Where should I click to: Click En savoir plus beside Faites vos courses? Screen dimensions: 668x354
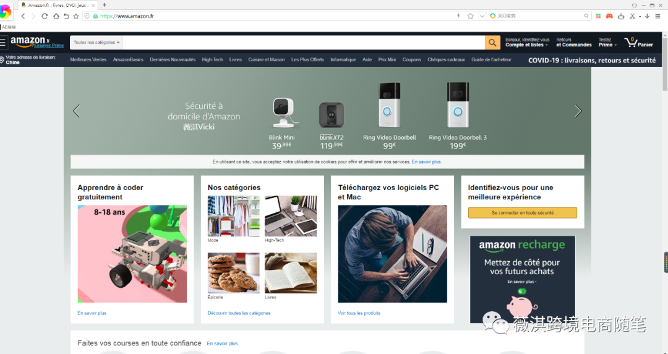pos(223,343)
